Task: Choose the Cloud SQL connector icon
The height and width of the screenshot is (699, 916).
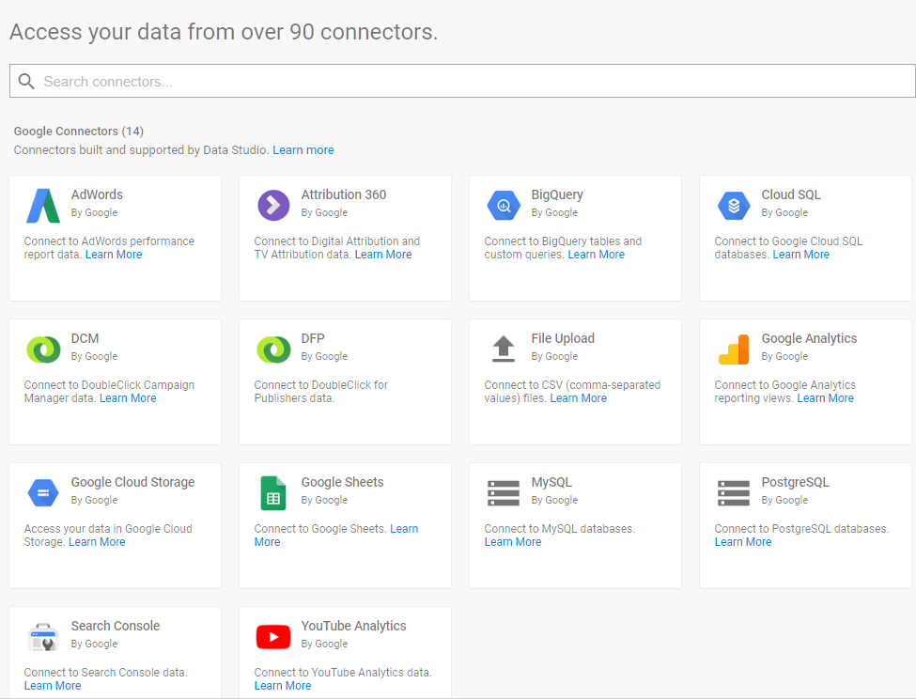Action: [x=734, y=205]
